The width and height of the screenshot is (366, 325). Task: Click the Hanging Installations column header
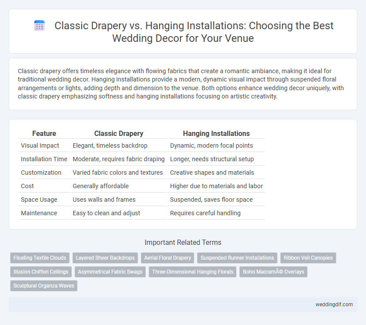[217, 133]
